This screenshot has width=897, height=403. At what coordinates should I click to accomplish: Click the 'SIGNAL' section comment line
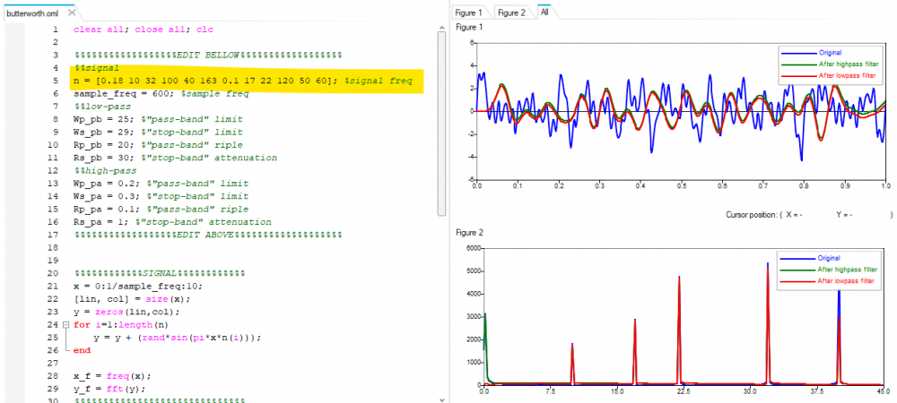(160, 273)
